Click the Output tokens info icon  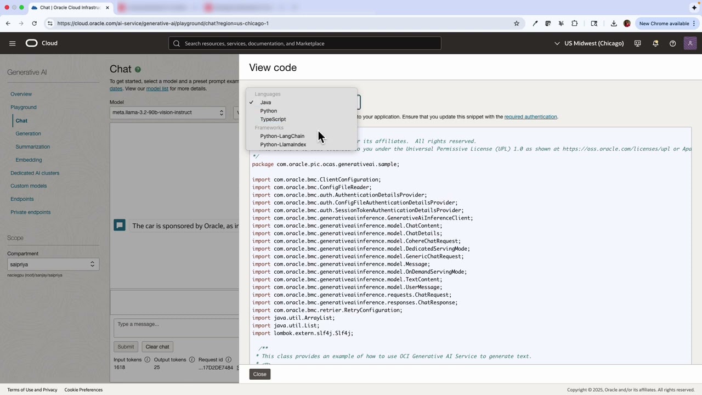(x=192, y=360)
